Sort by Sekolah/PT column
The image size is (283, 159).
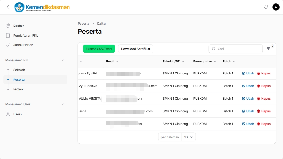tap(173, 62)
